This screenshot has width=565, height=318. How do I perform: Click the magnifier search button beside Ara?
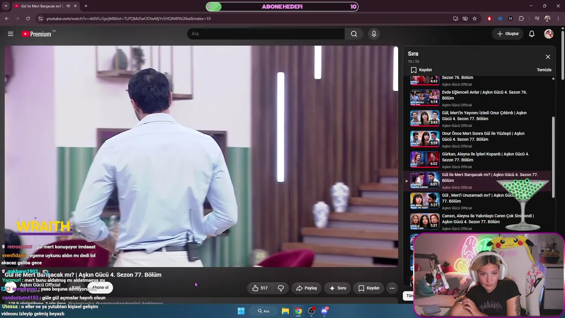[x=354, y=34]
